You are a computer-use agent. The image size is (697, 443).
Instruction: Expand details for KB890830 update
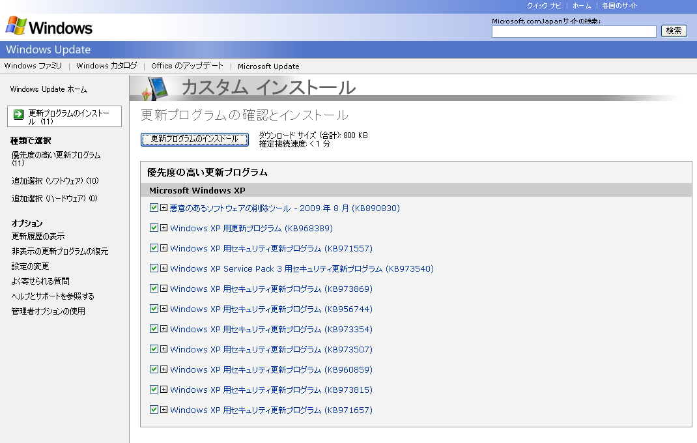(164, 208)
